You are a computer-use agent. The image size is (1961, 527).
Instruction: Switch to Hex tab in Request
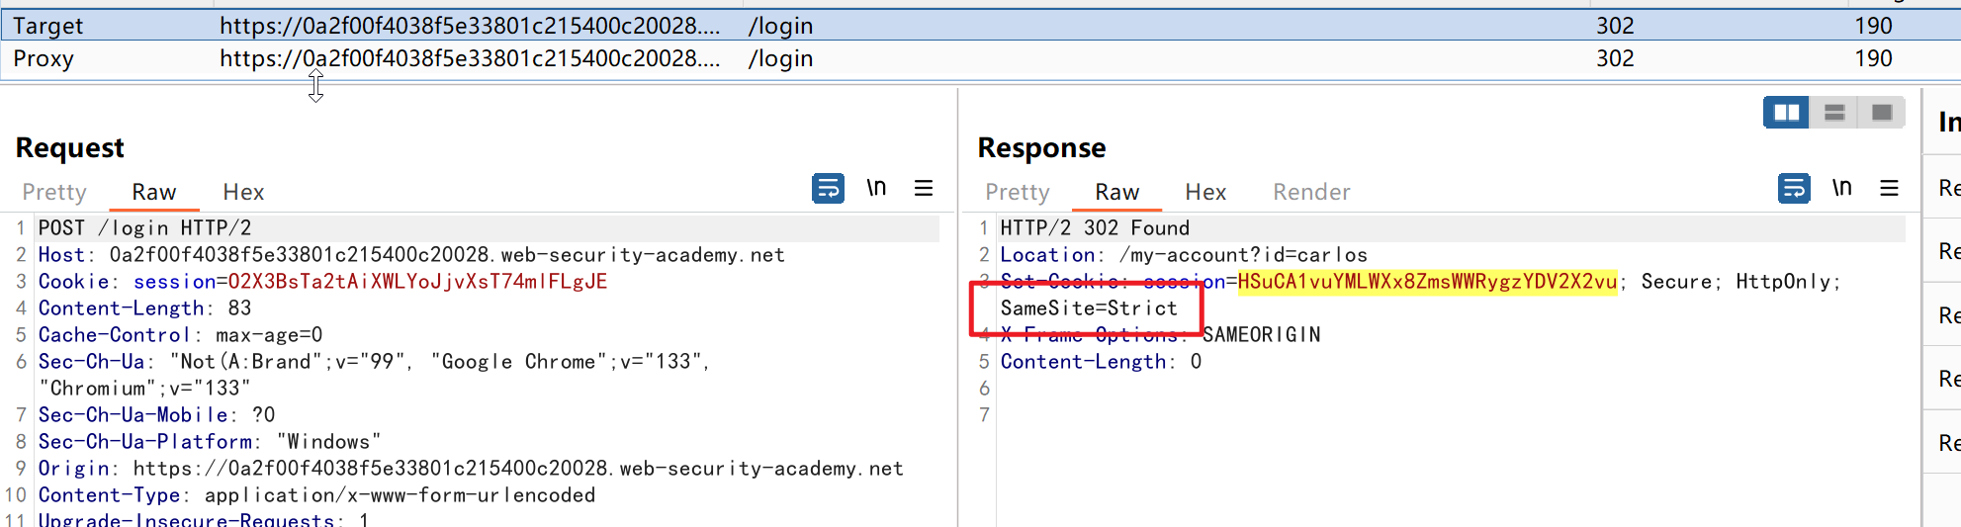click(x=243, y=192)
